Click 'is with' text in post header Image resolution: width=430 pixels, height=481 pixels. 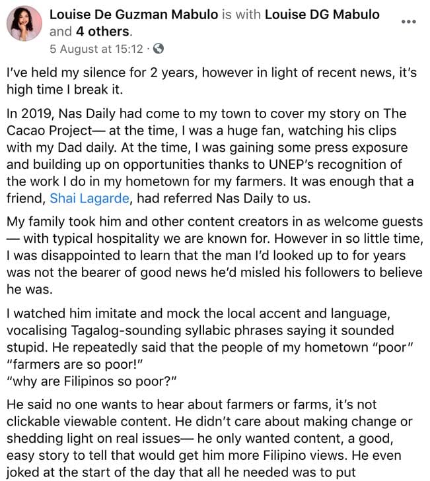click(241, 15)
